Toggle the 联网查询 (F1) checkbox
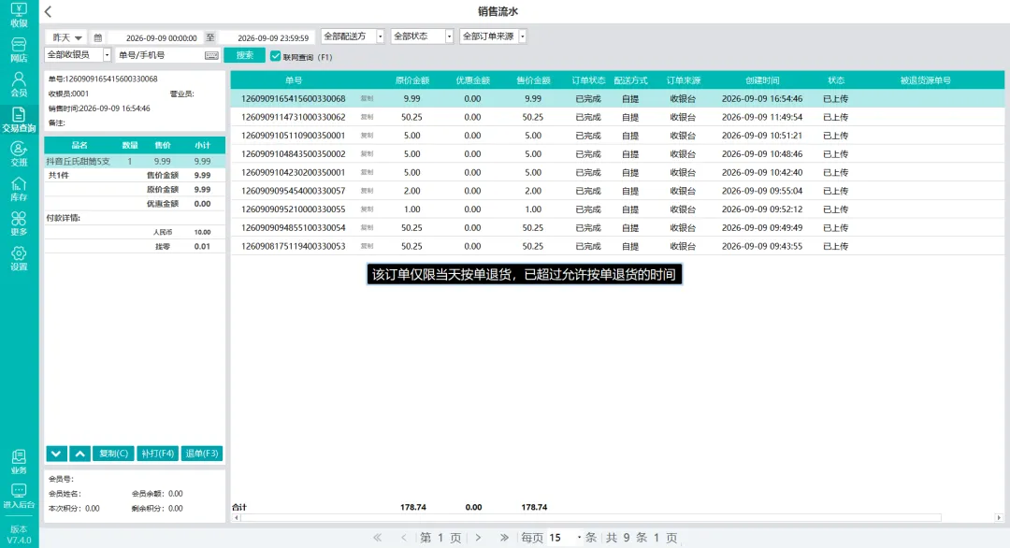This screenshot has height=548, width=1010. (276, 57)
